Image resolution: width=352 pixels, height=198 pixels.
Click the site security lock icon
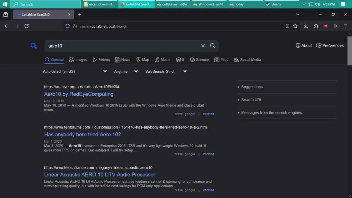(75, 26)
